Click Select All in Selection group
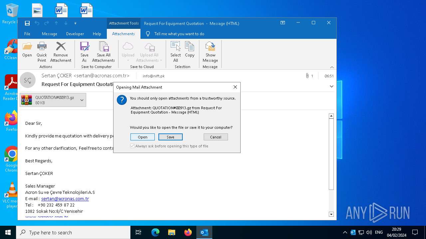 coord(175,52)
